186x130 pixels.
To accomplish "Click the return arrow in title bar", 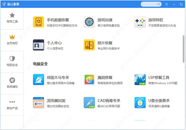I will [x=181, y=4].
